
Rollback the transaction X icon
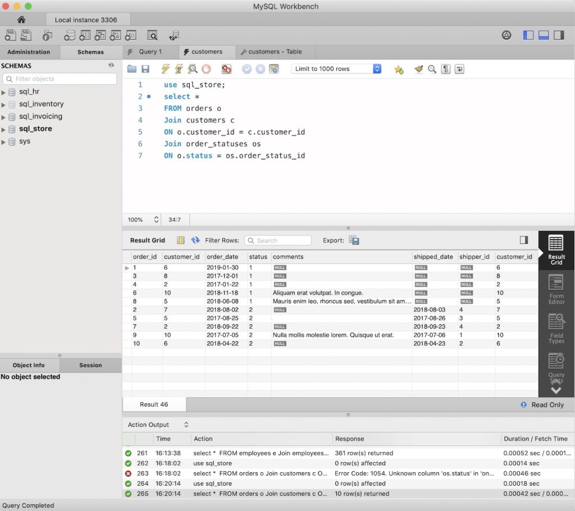pyautogui.click(x=261, y=69)
